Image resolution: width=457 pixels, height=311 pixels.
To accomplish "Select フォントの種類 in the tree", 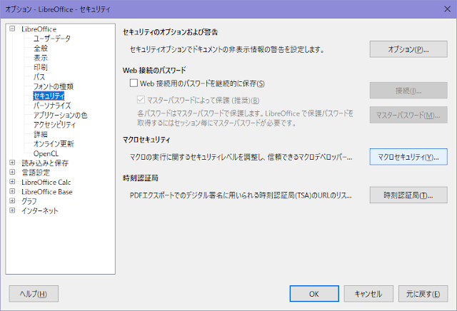I will (x=54, y=86).
